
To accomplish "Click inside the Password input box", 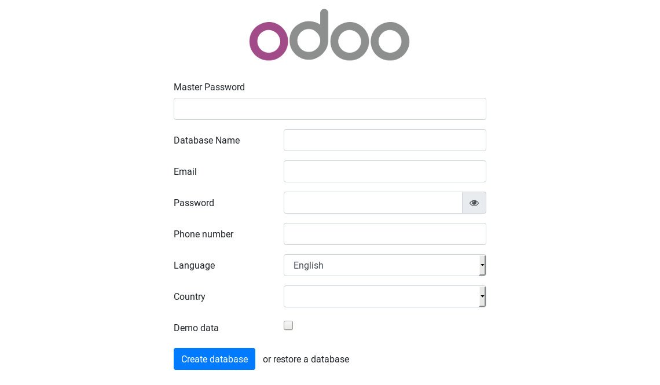I will (x=373, y=203).
